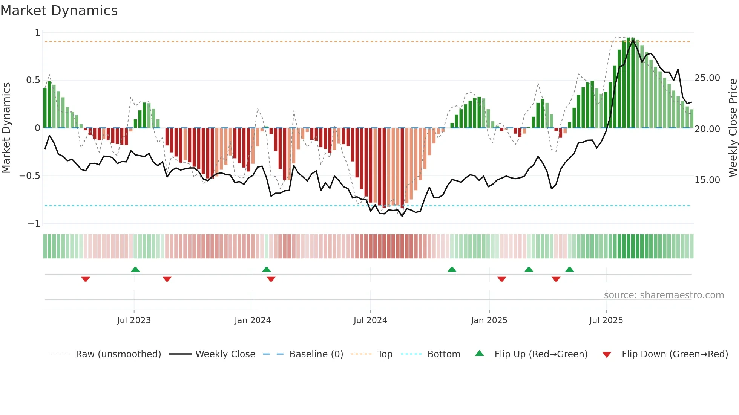Click the 1 left axis tick label
The image size is (739, 415).
pos(37,33)
